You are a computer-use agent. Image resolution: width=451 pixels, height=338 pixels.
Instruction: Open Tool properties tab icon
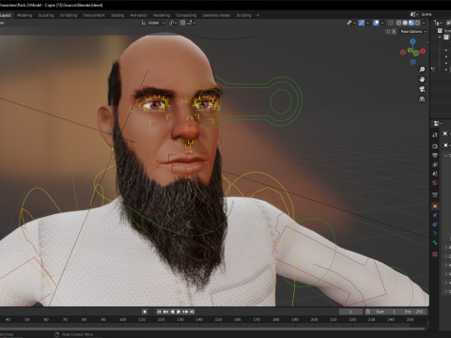click(435, 135)
